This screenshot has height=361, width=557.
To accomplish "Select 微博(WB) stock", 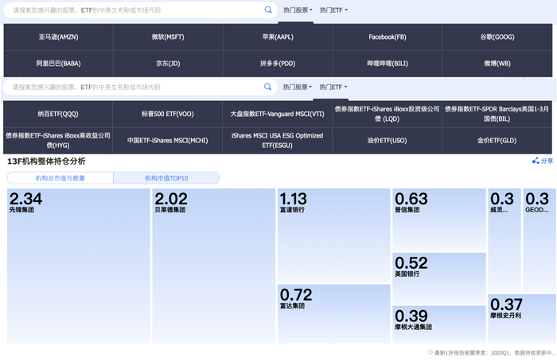I will [x=497, y=64].
